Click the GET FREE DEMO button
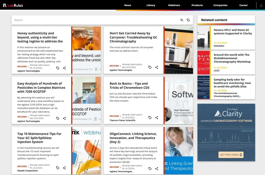The image size is (265, 175). 231,155
